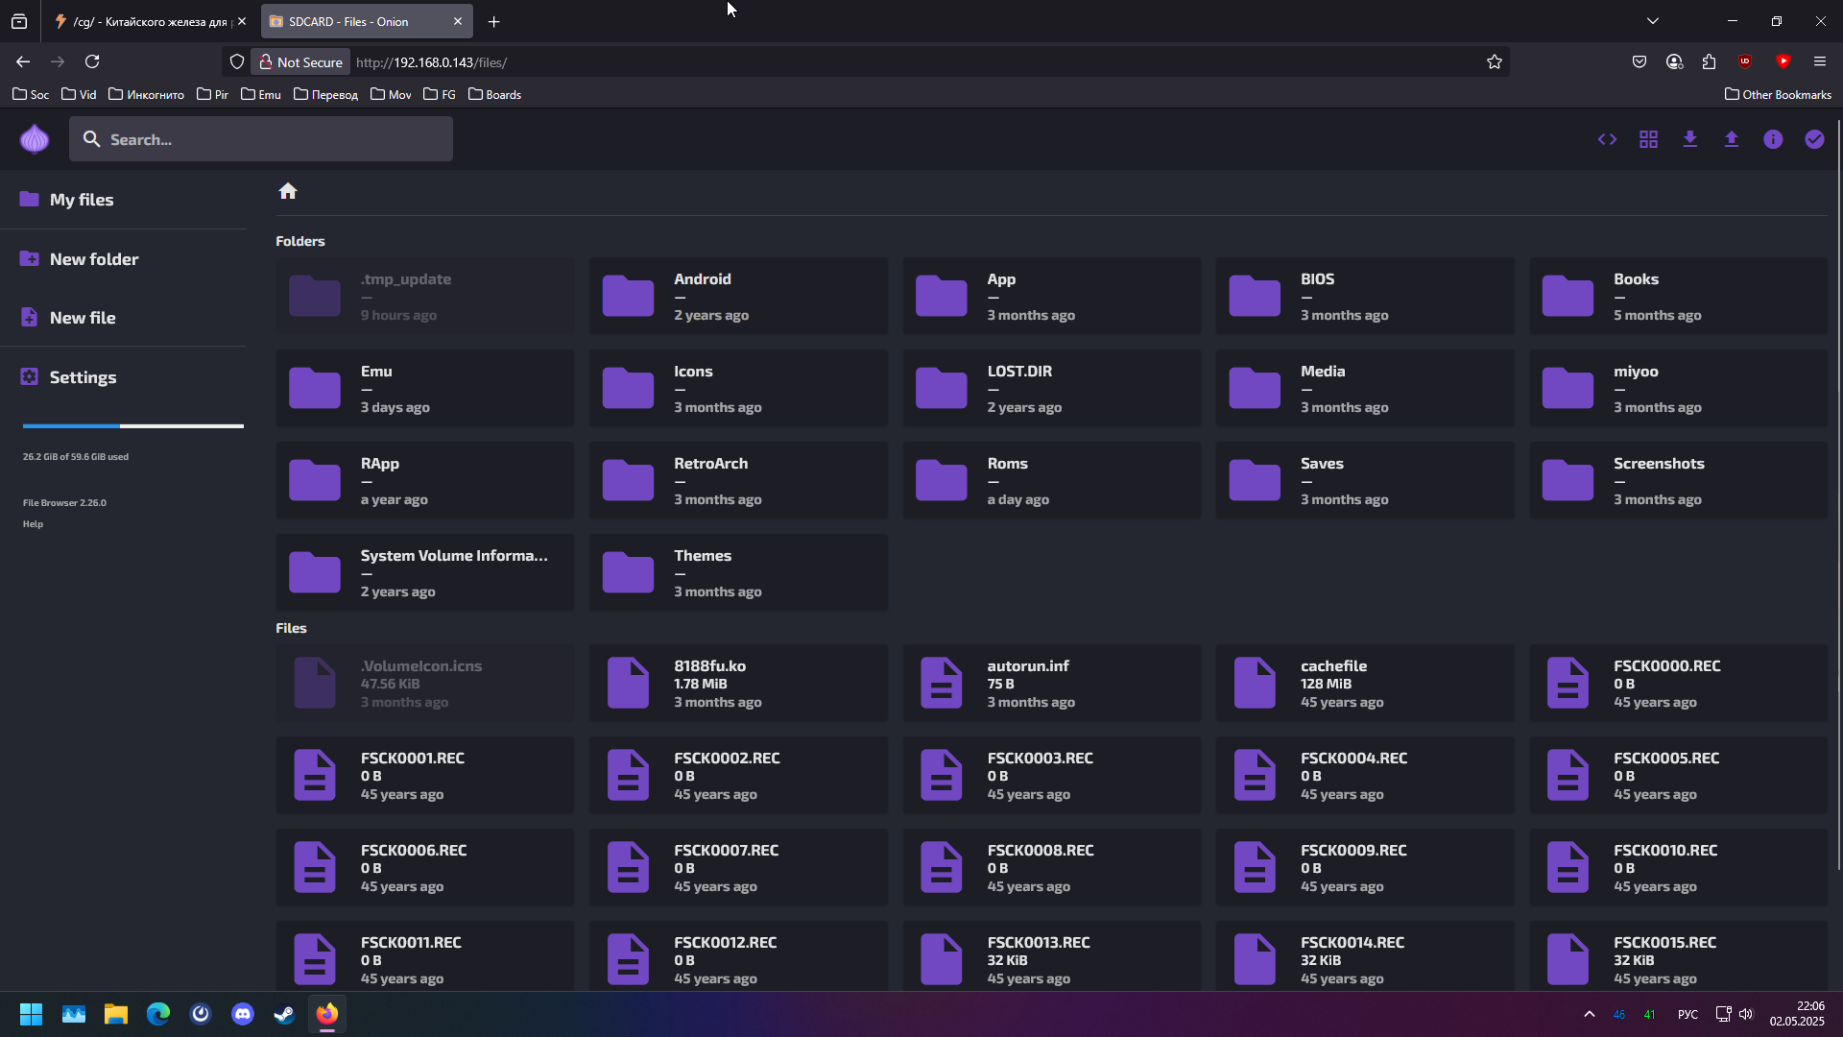This screenshot has height=1037, width=1843.
Task: Open the Перевод bookmarks folder
Action: pyautogui.click(x=325, y=94)
